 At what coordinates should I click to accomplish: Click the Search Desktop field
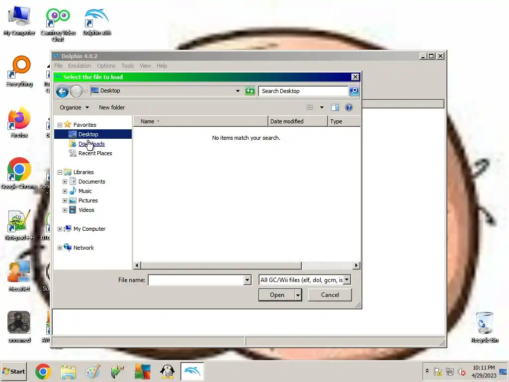pyautogui.click(x=304, y=91)
